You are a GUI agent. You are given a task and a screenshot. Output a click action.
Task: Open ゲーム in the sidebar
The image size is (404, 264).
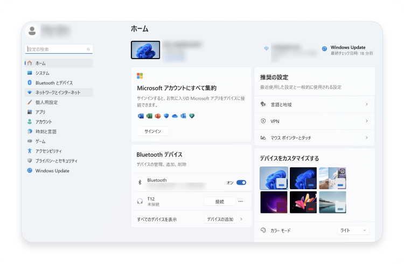pos(59,141)
